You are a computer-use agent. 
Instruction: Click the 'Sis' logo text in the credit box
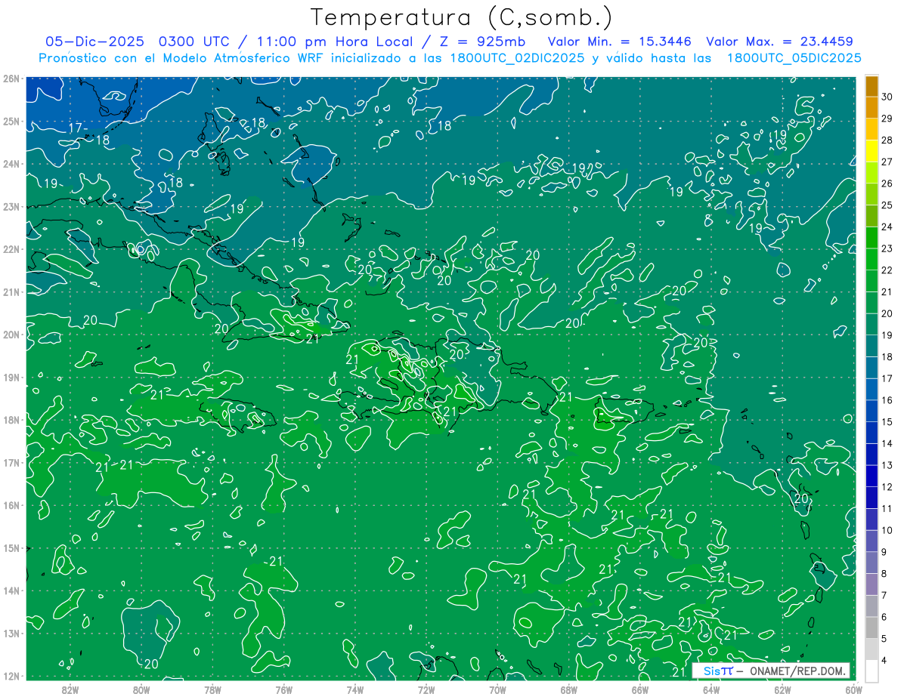[x=711, y=671]
